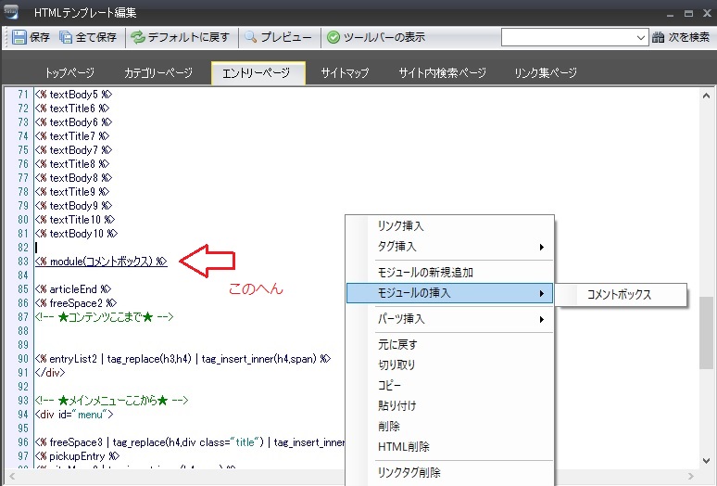Choose コメントボックス in the submenu
This screenshot has width=717, height=486.
(619, 295)
